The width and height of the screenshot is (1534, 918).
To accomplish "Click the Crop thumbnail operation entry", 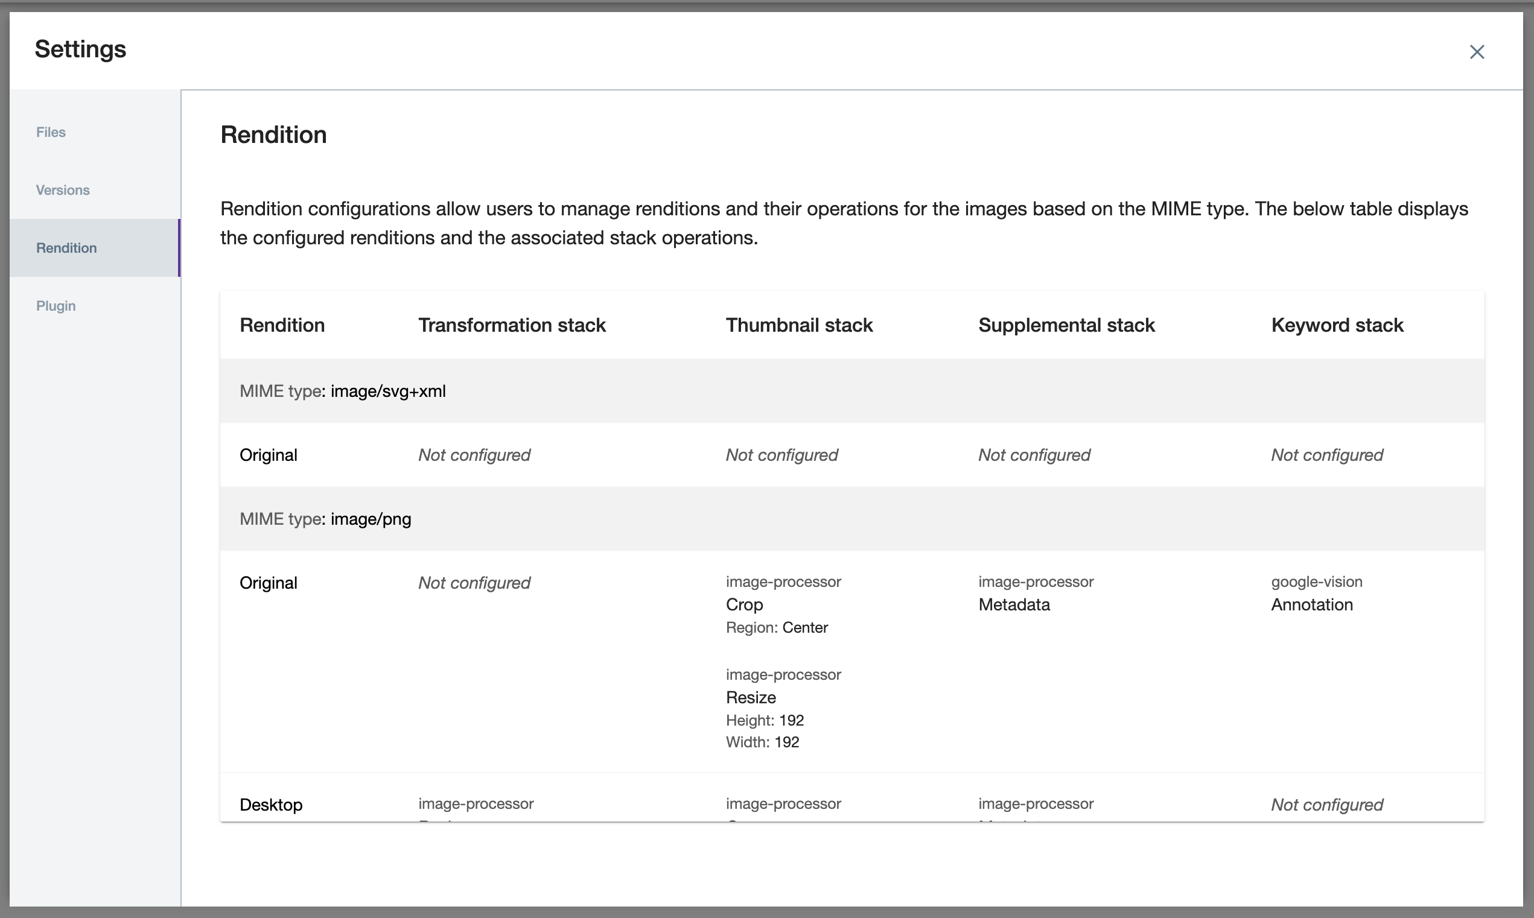I will point(744,604).
